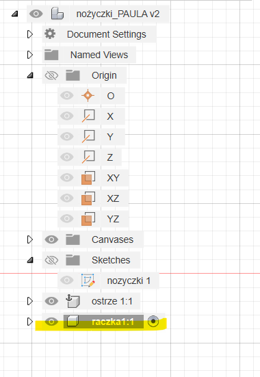Click the YZ plane icon
The image size is (260, 377).
click(x=88, y=219)
